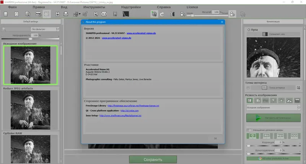Click the Масштаб zoom slider handle
Image resolution: width=306 pixels, height=164 pixels.
(x=192, y=15)
